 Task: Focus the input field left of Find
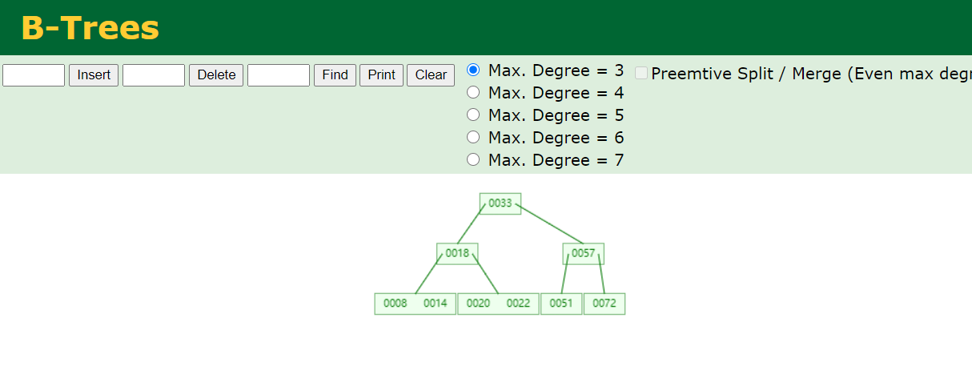pyautogui.click(x=279, y=75)
